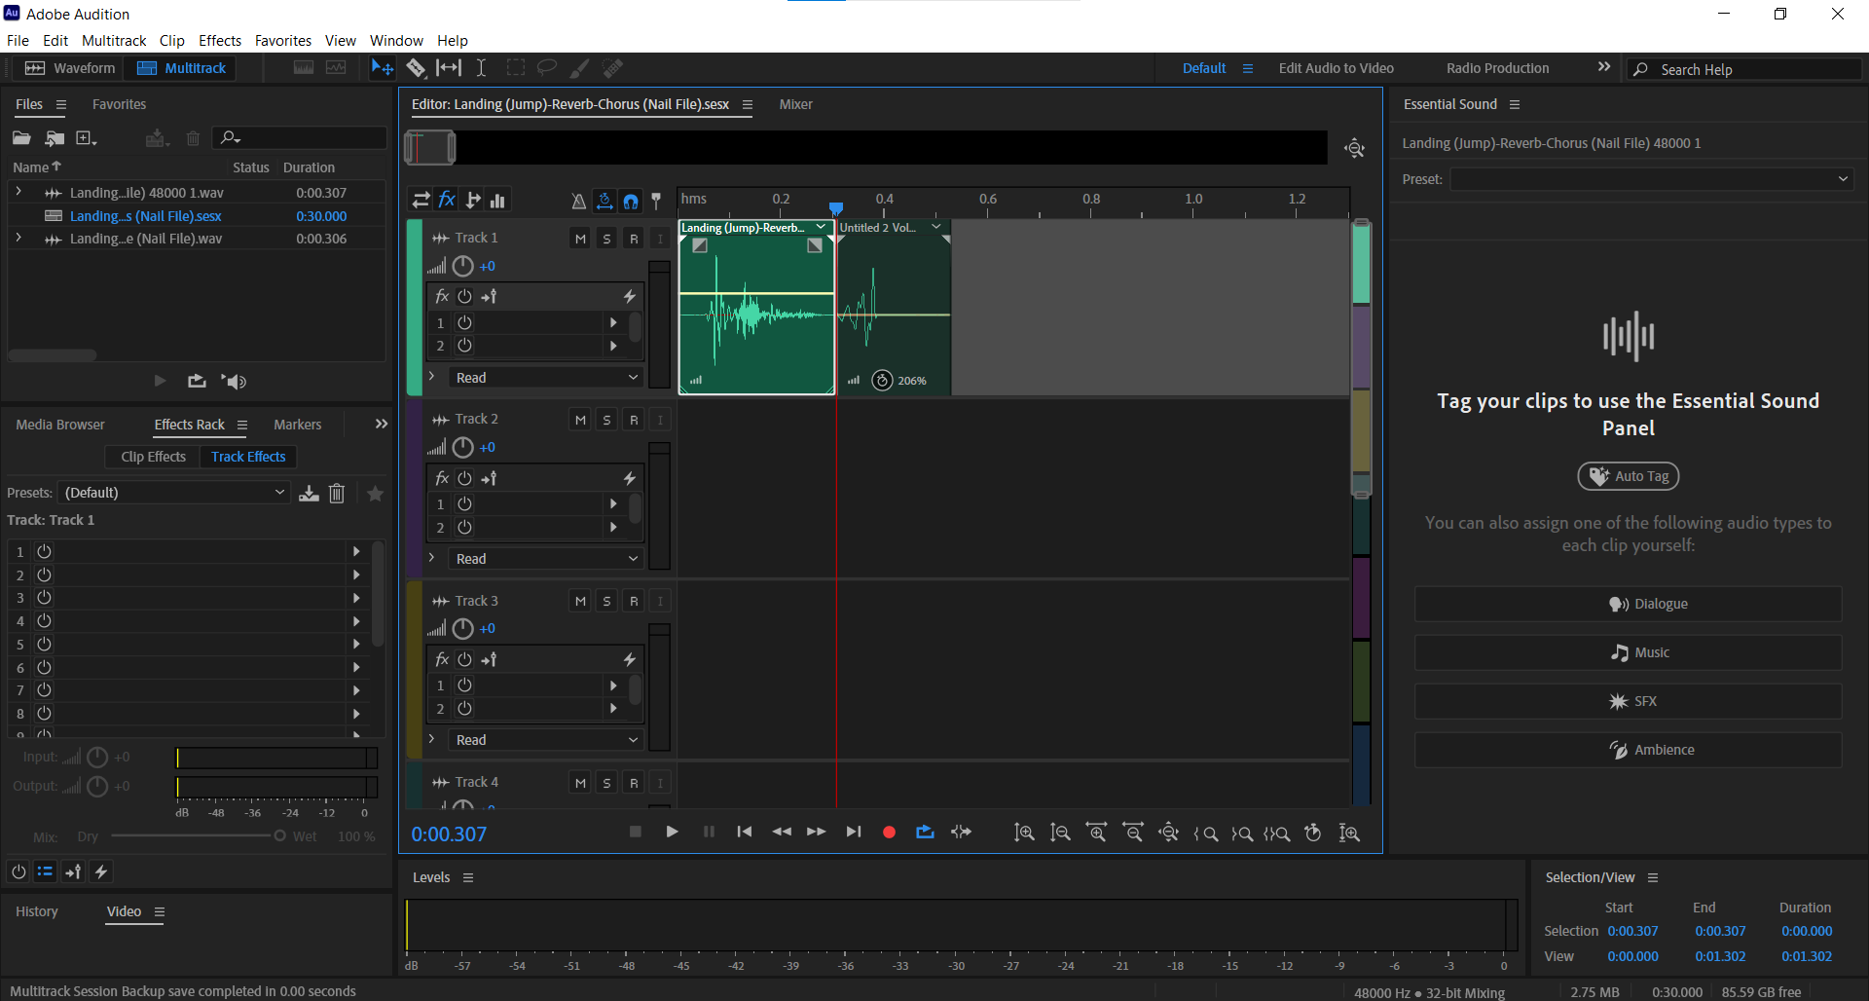This screenshot has height=1001, width=1869.
Task: Select the Time Selection tool
Action: pos(481,68)
